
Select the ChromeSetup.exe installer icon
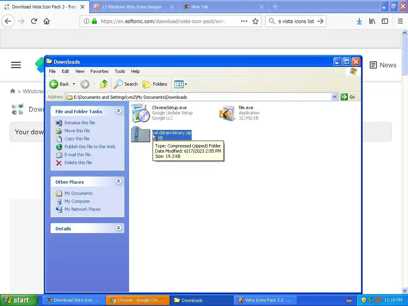(141, 113)
